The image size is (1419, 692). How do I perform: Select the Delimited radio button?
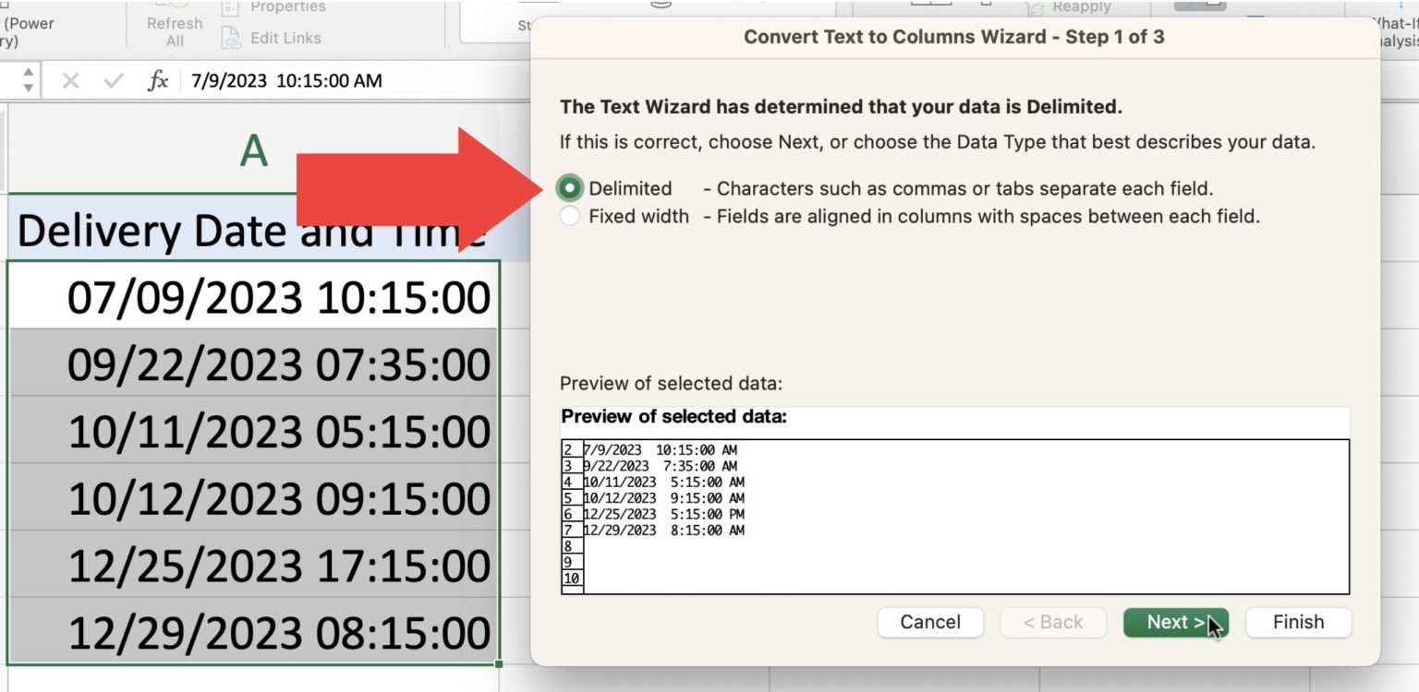[568, 188]
